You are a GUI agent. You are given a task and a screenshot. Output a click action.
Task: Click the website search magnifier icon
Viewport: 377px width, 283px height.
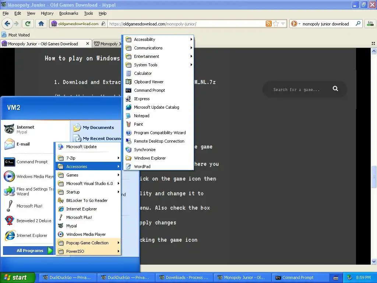(x=335, y=89)
